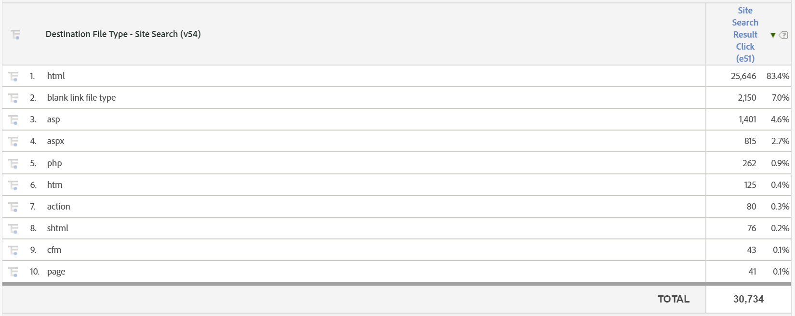The height and width of the screenshot is (316, 795).
Task: Select the blank link file type label
Action: (x=81, y=97)
